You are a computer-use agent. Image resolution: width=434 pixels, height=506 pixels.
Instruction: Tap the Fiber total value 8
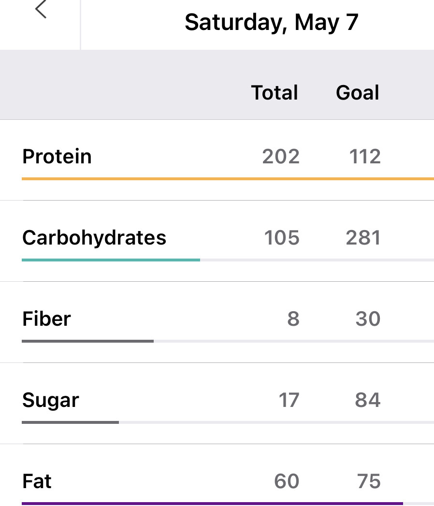293,319
